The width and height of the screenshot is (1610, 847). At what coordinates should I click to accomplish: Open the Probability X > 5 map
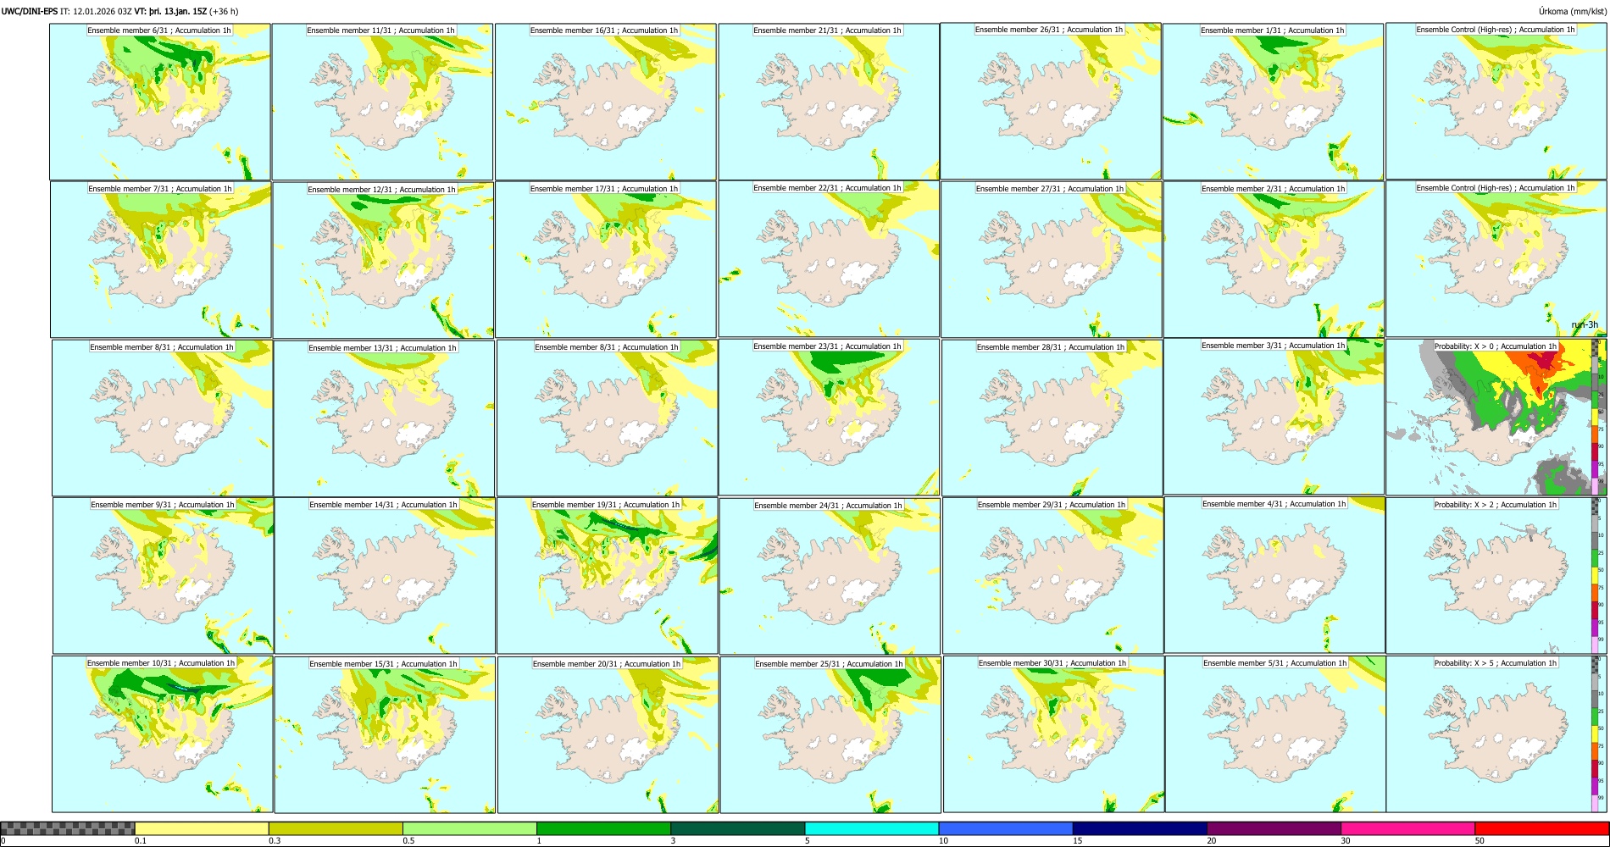[1496, 734]
